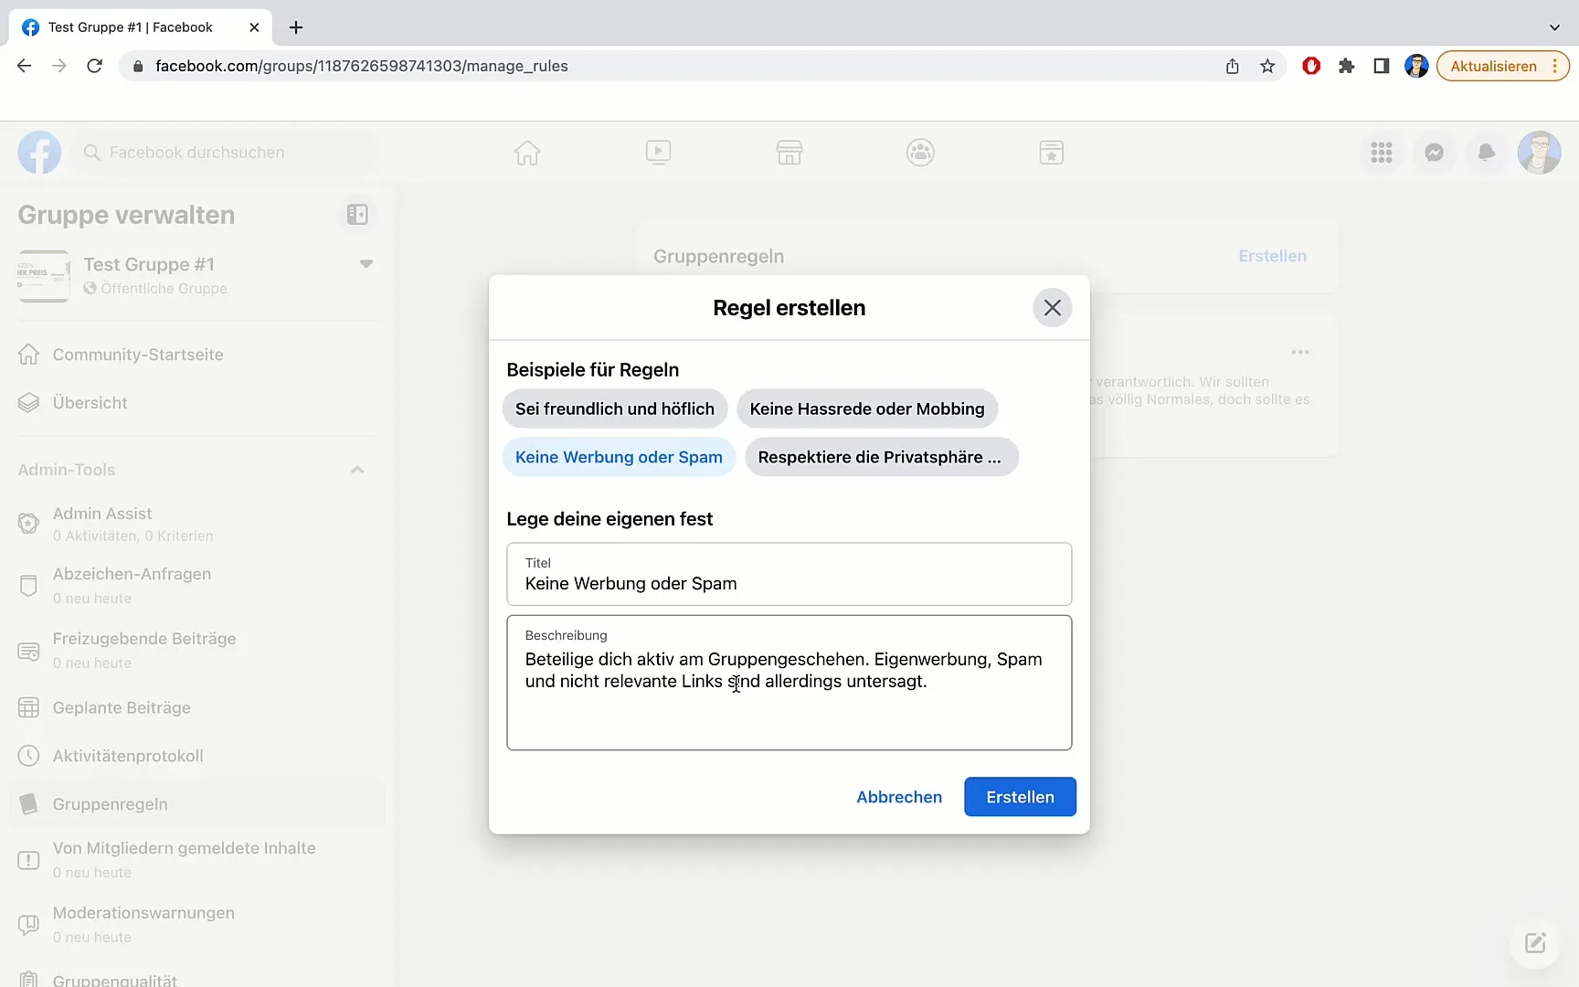1579x987 pixels.
Task: Collapse the Gruppe verwalten sidebar icon
Action: (357, 215)
